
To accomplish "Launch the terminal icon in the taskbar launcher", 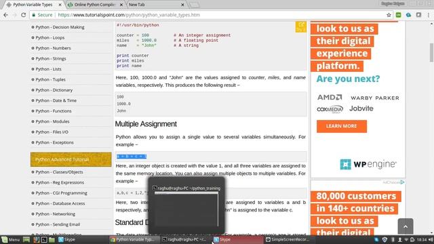I will [44, 239].
